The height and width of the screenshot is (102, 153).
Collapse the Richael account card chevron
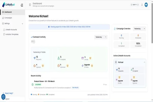144,62
